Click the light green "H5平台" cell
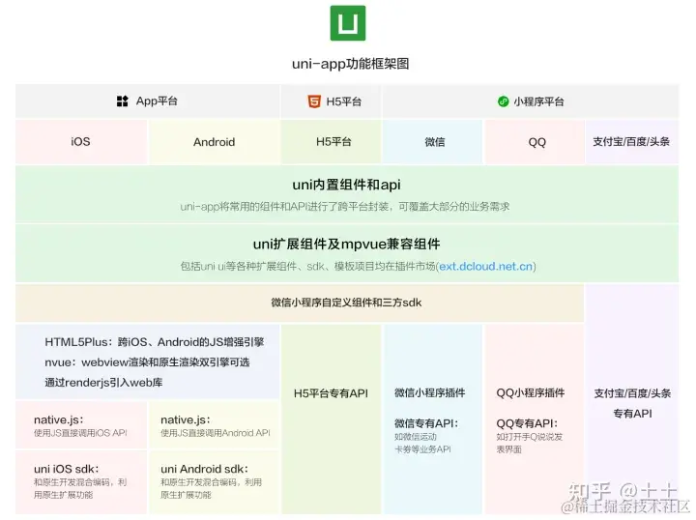Screen dimensions: 696x520 332,142
